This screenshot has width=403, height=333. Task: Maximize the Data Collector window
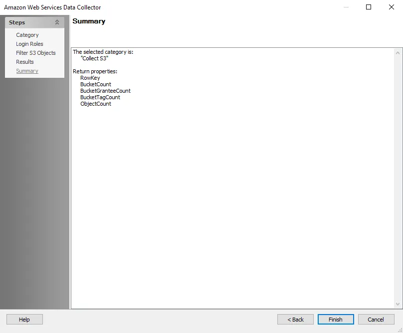(369, 7)
